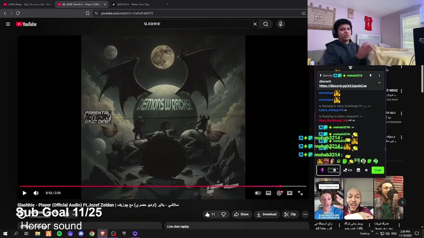
Task: Run search with the magnifier button
Action: pyautogui.click(x=266, y=24)
